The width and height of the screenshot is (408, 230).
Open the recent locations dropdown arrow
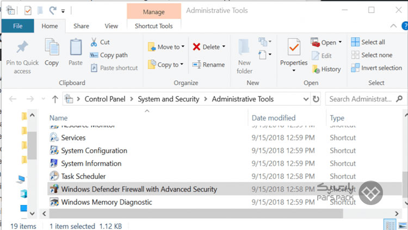pyautogui.click(x=44, y=99)
